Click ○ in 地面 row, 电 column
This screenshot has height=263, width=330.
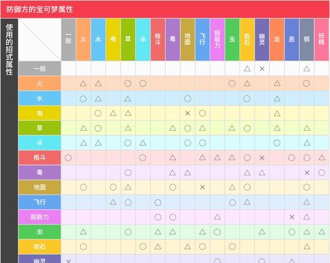pyautogui.click(x=113, y=187)
